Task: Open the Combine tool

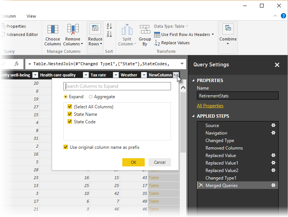Action: click(x=228, y=34)
